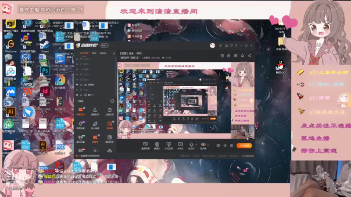Click the microphone (麦克风) icon

pyautogui.click(x=191, y=145)
